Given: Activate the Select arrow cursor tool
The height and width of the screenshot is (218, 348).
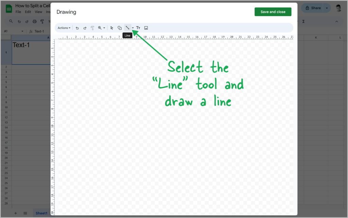Looking at the screenshot, I should point(111,28).
